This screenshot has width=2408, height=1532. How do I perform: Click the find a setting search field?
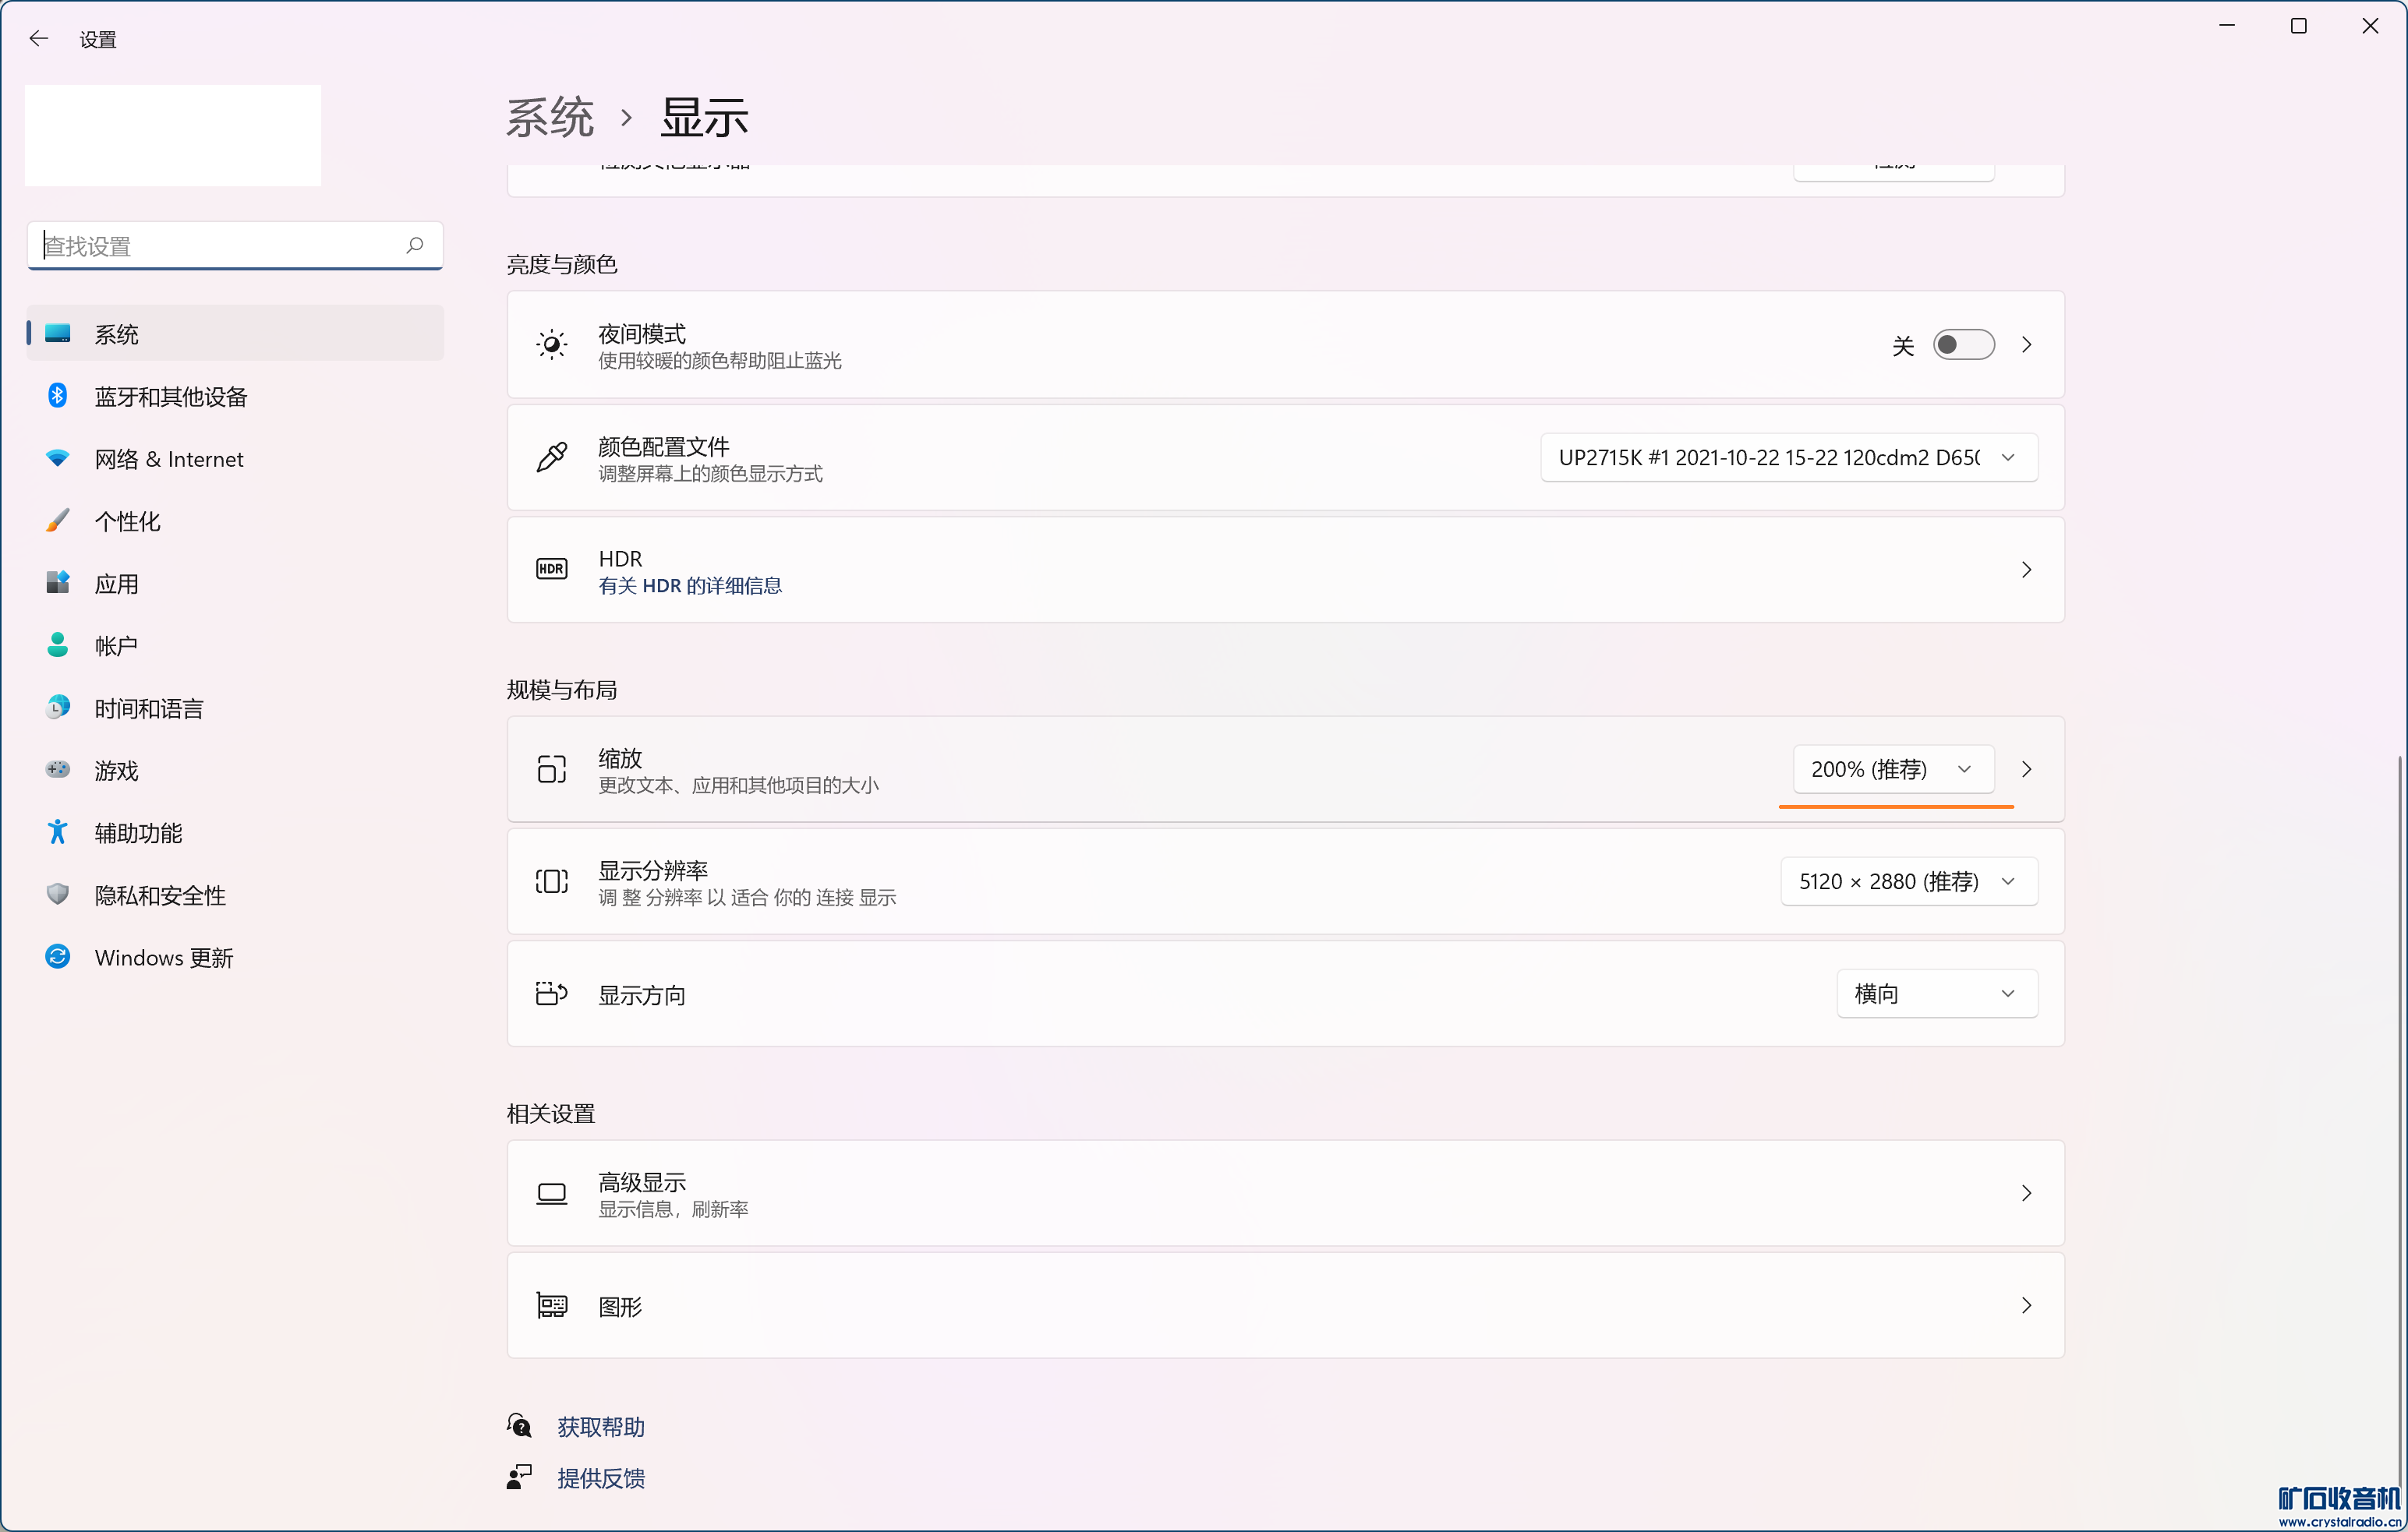click(220, 245)
